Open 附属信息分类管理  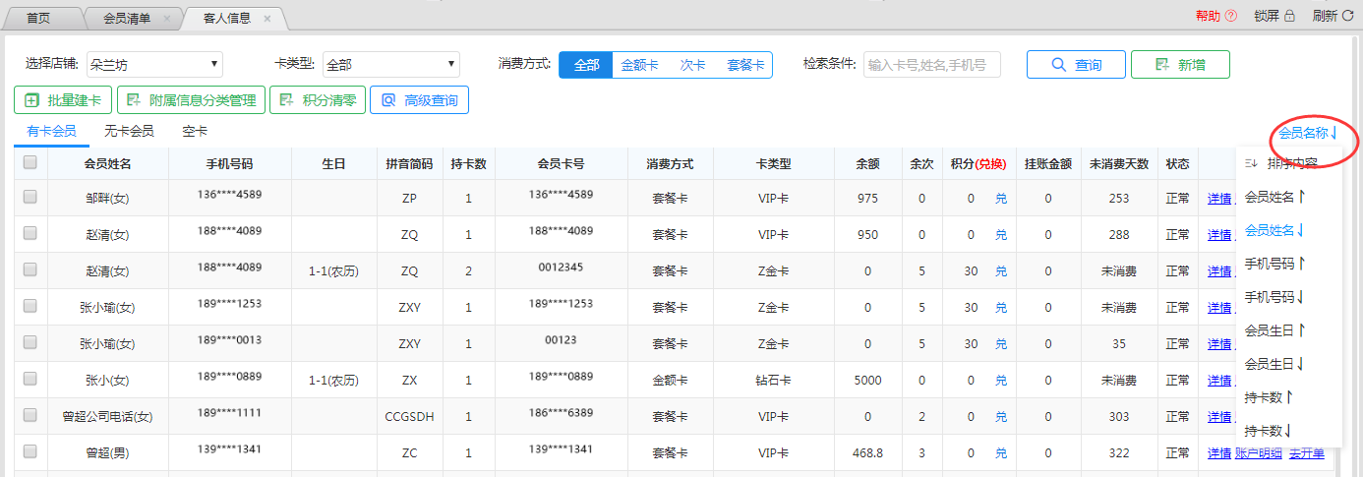pyautogui.click(x=190, y=99)
